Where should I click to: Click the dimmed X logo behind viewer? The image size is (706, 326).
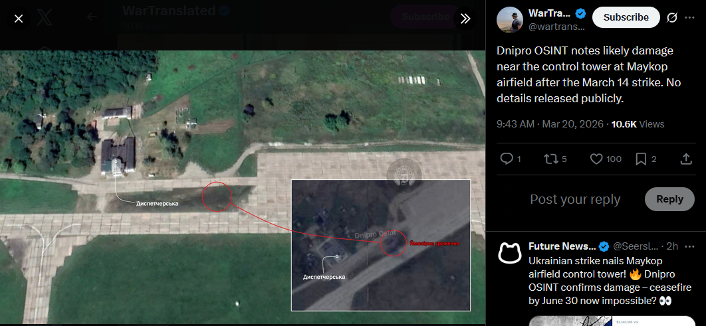coord(45,17)
